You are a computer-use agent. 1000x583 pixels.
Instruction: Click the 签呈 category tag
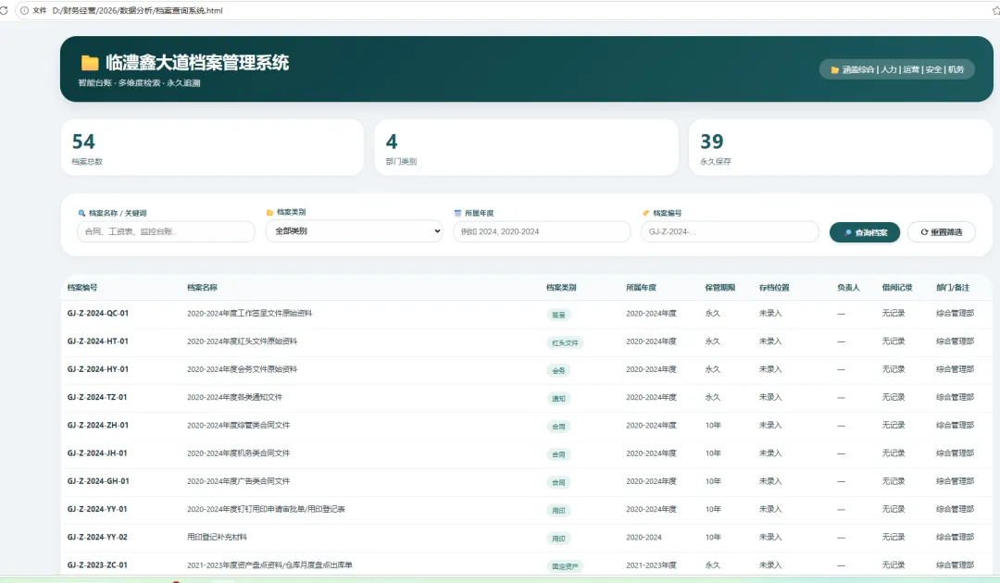[558, 314]
